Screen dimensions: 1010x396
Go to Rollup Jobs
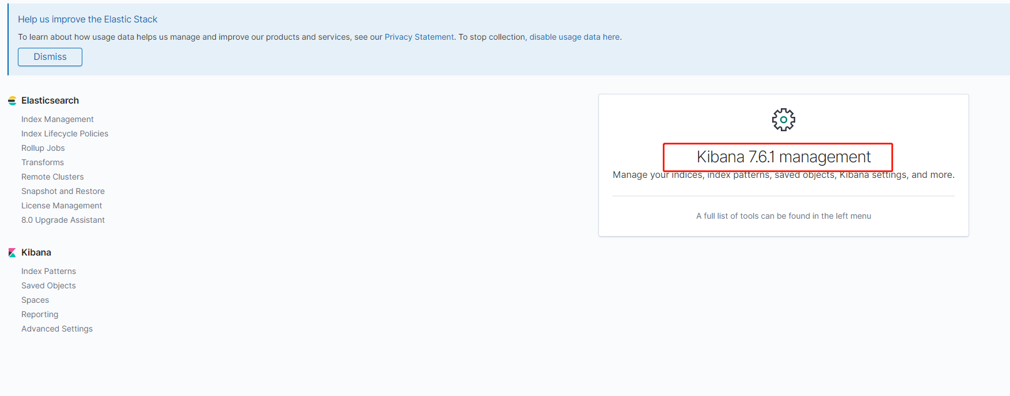click(x=43, y=148)
